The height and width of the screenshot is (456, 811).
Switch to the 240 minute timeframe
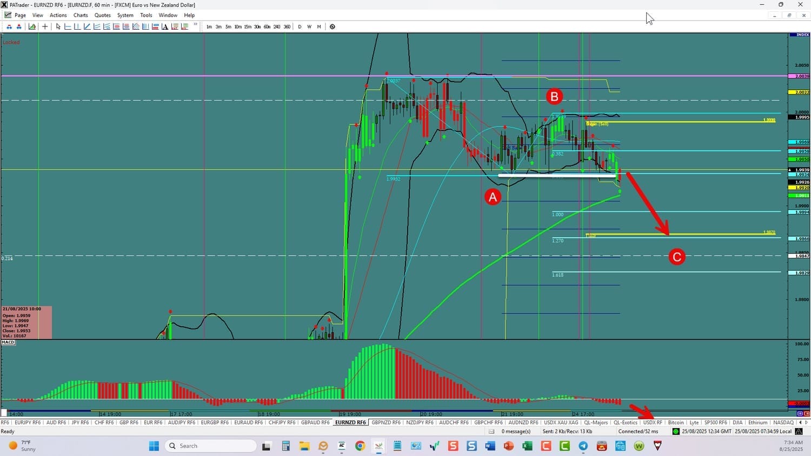pyautogui.click(x=277, y=26)
